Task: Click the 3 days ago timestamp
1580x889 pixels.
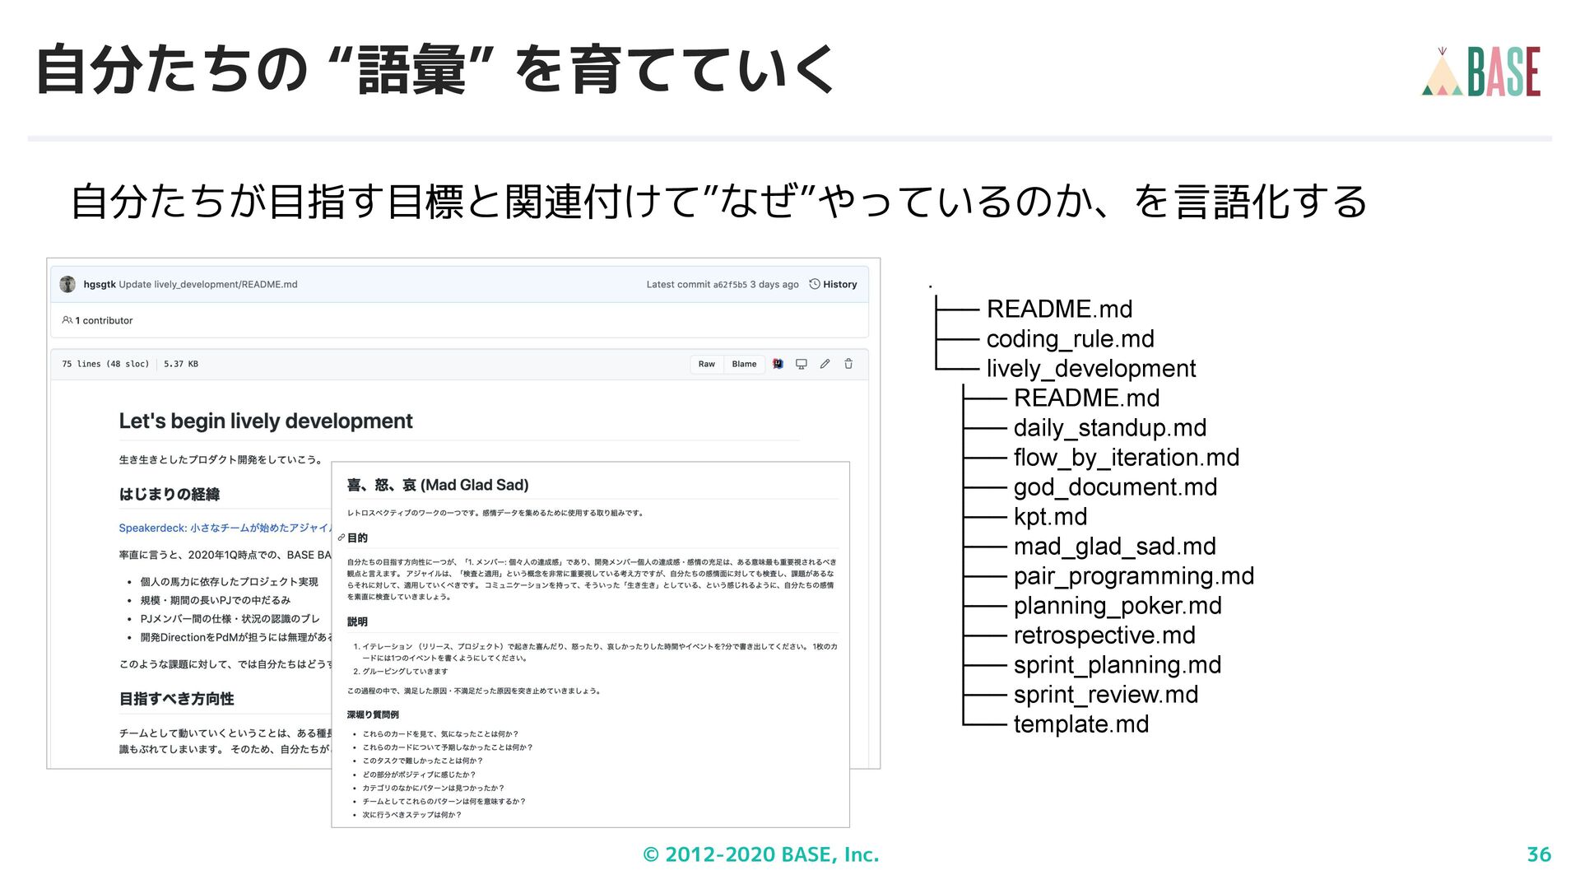Action: (x=774, y=285)
